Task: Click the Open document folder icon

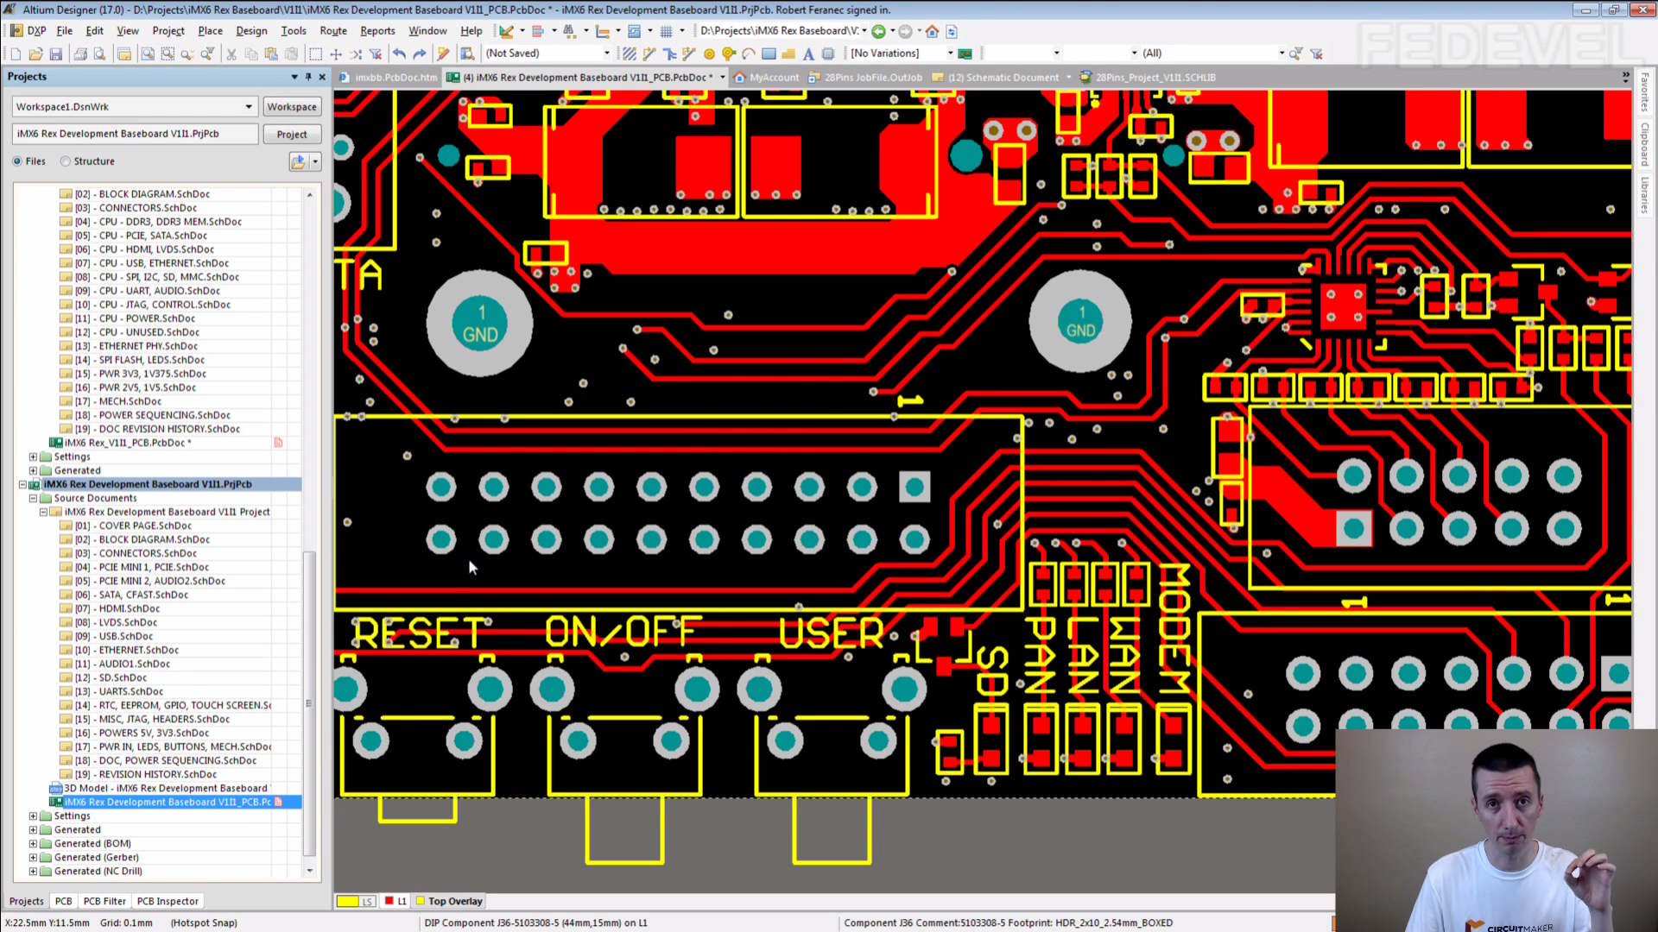Action: tap(35, 54)
